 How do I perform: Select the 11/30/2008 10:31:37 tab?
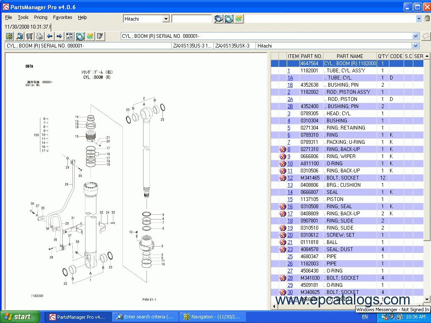tap(27, 26)
